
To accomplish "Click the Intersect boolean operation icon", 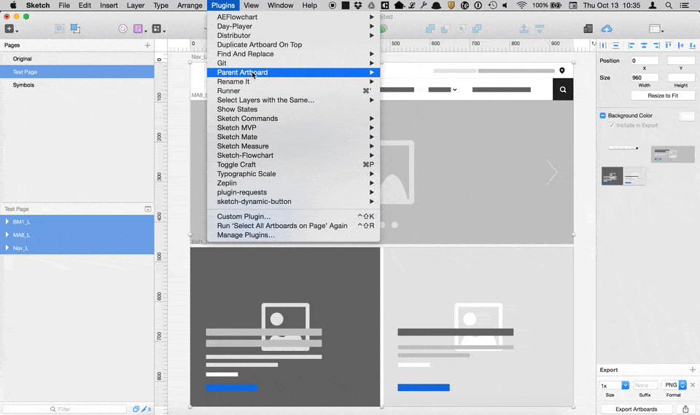I will (461, 29).
